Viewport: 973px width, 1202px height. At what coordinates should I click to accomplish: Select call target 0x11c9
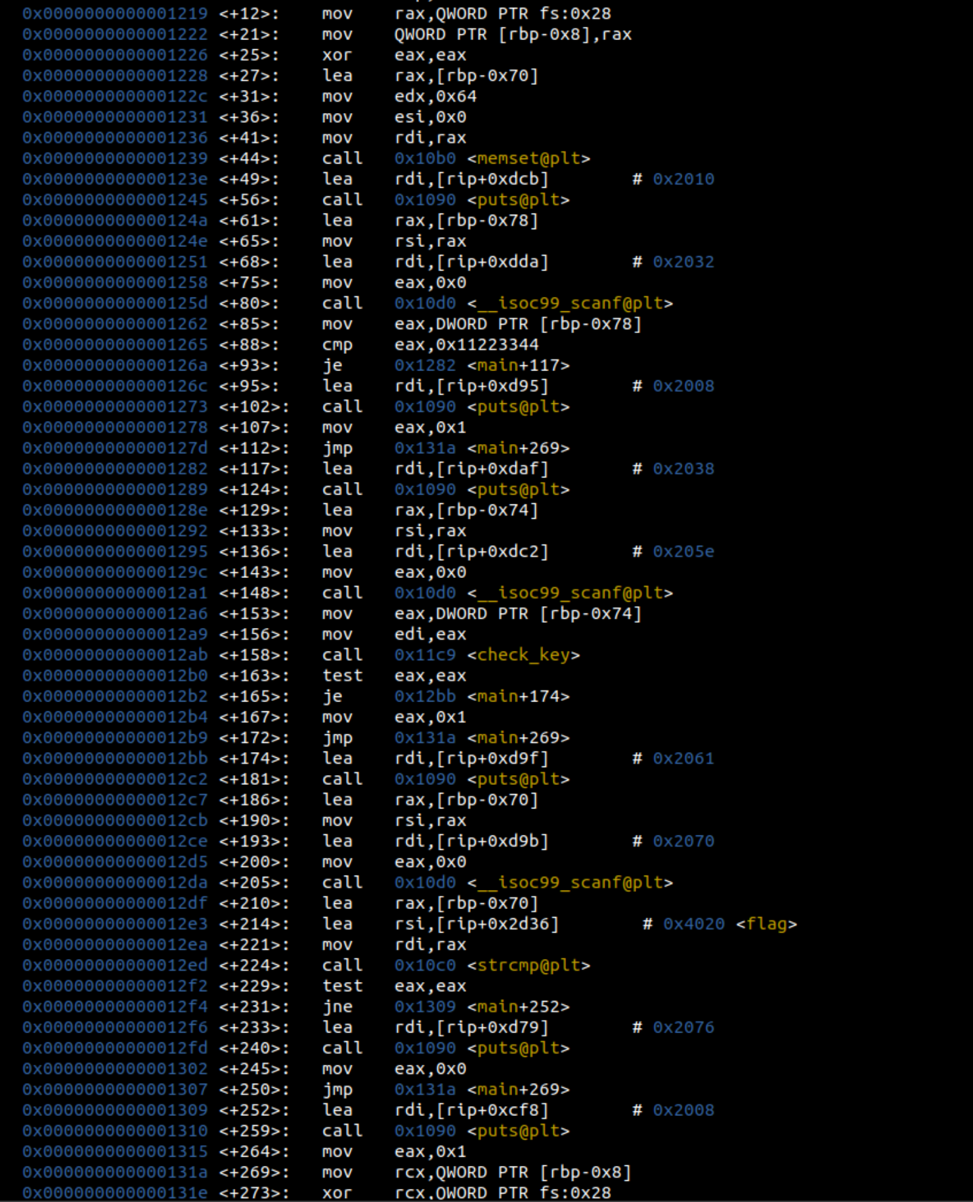click(x=425, y=655)
